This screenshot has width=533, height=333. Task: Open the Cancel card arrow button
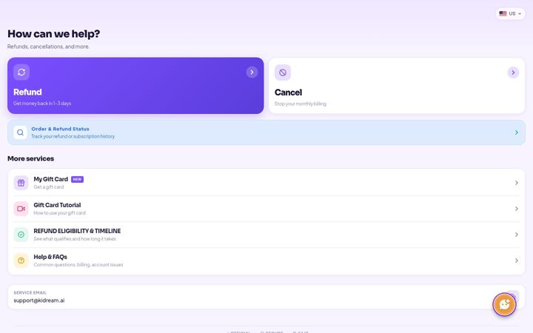click(x=513, y=73)
